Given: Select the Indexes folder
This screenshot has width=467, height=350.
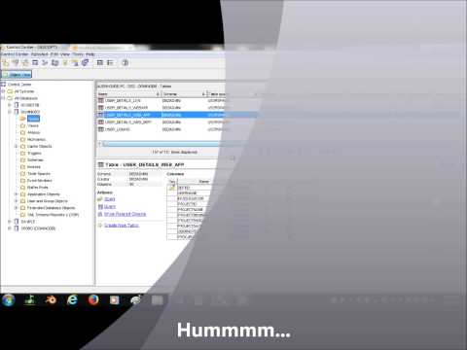Looking at the screenshot, I should [34, 166].
